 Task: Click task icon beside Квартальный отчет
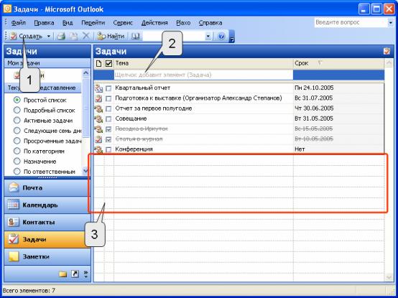[98, 88]
